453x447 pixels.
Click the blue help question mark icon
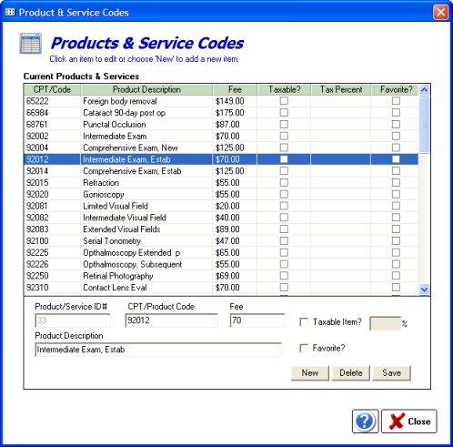(x=365, y=421)
